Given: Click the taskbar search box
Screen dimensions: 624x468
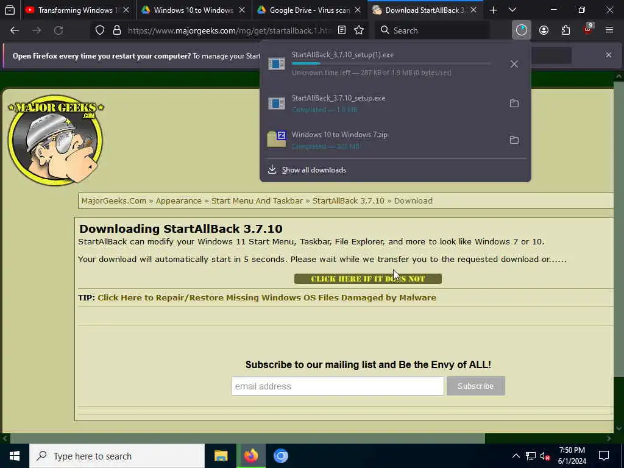Looking at the screenshot, I should pyautogui.click(x=117, y=456).
